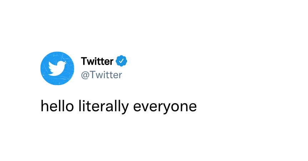308x161 pixels.
Task: Click the word everyone in the tweet
Action: 165,108
